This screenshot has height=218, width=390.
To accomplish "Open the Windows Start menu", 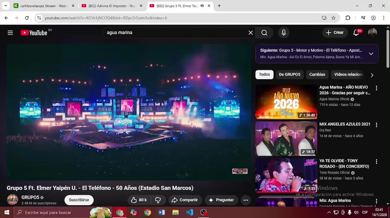I will tap(7, 213).
